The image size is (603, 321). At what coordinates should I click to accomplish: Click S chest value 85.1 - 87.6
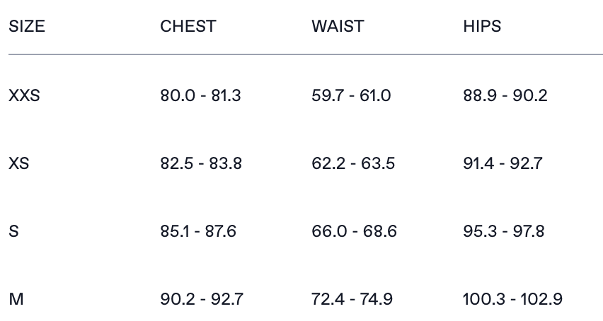(198, 231)
